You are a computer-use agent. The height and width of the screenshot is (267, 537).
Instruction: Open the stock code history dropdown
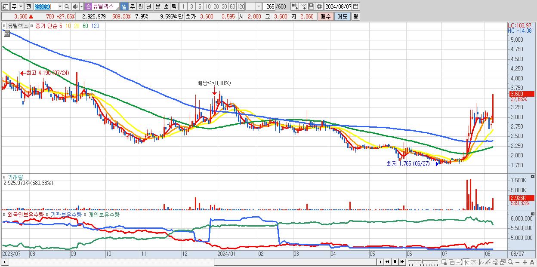click(60, 6)
